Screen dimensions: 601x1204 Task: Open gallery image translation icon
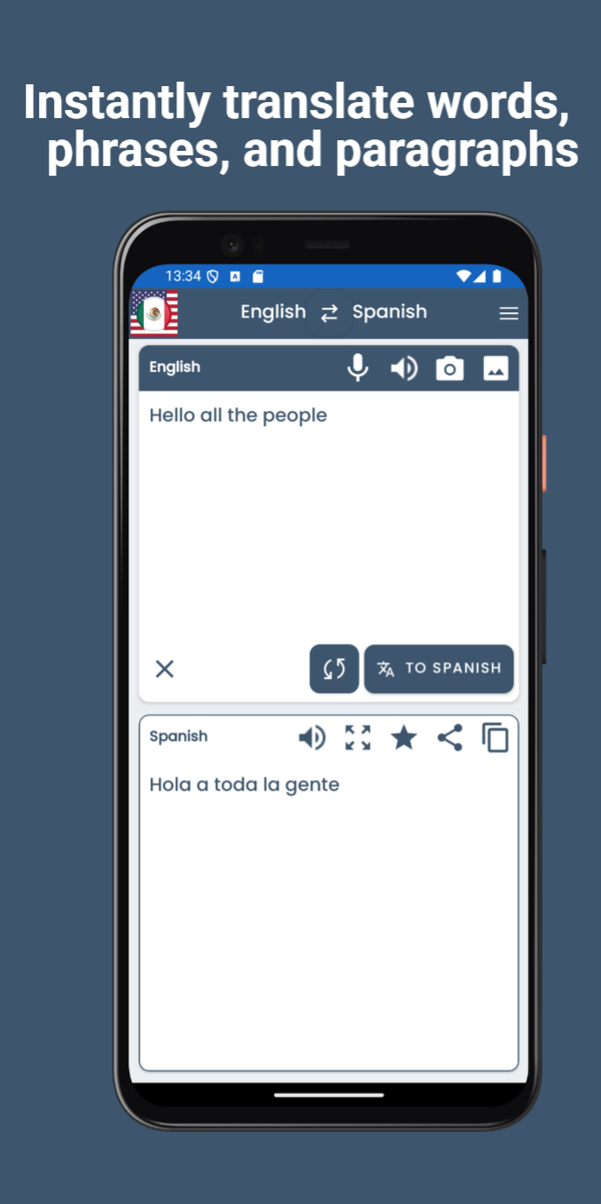click(496, 368)
